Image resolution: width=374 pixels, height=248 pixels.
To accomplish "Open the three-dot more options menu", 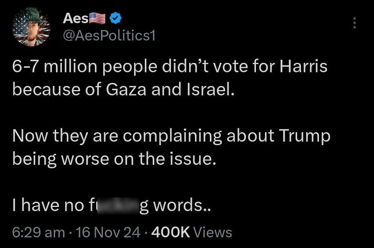I will (x=354, y=24).
